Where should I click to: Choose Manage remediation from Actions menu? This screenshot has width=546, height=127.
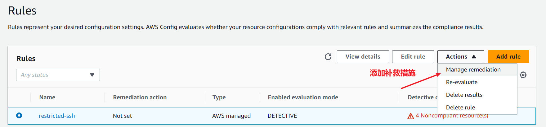(x=473, y=70)
